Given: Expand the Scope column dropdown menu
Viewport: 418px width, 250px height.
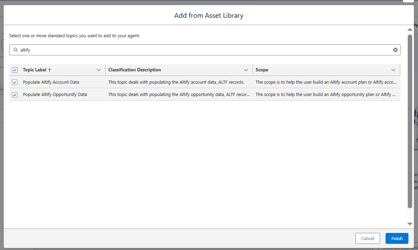Looking at the screenshot, I should click(x=393, y=70).
